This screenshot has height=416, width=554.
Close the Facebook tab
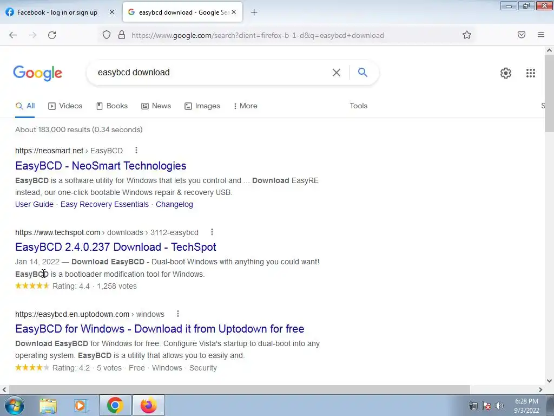(112, 12)
